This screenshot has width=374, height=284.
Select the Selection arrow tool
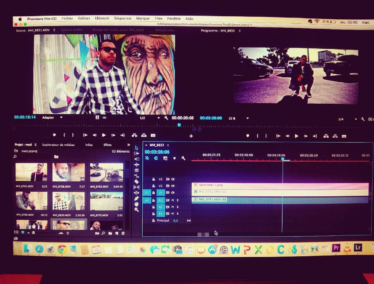pos(136,148)
